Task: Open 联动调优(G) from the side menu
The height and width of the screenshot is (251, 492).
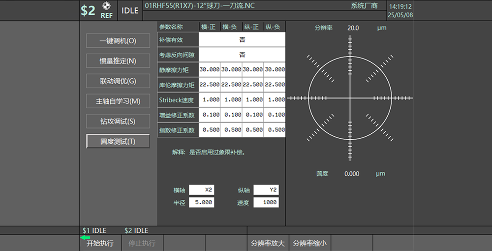Action: pyautogui.click(x=118, y=81)
